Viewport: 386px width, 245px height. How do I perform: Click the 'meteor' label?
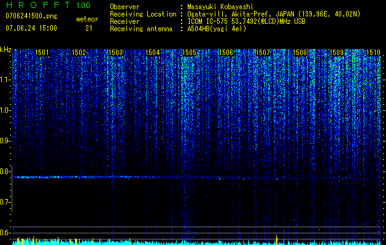(x=87, y=19)
